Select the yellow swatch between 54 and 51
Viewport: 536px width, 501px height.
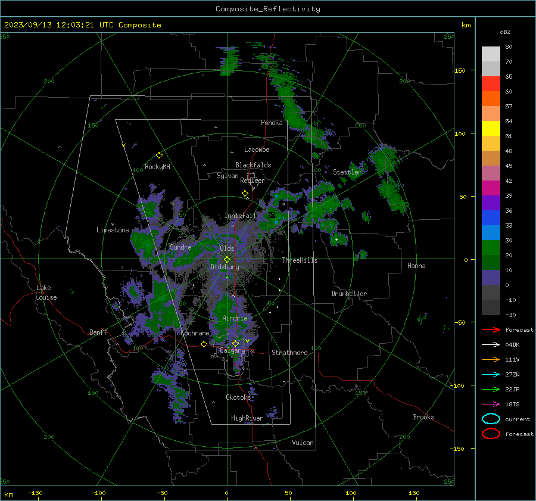pyautogui.click(x=491, y=129)
